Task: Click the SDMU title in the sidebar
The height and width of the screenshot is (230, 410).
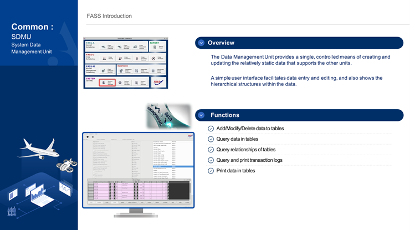Action: click(21, 37)
